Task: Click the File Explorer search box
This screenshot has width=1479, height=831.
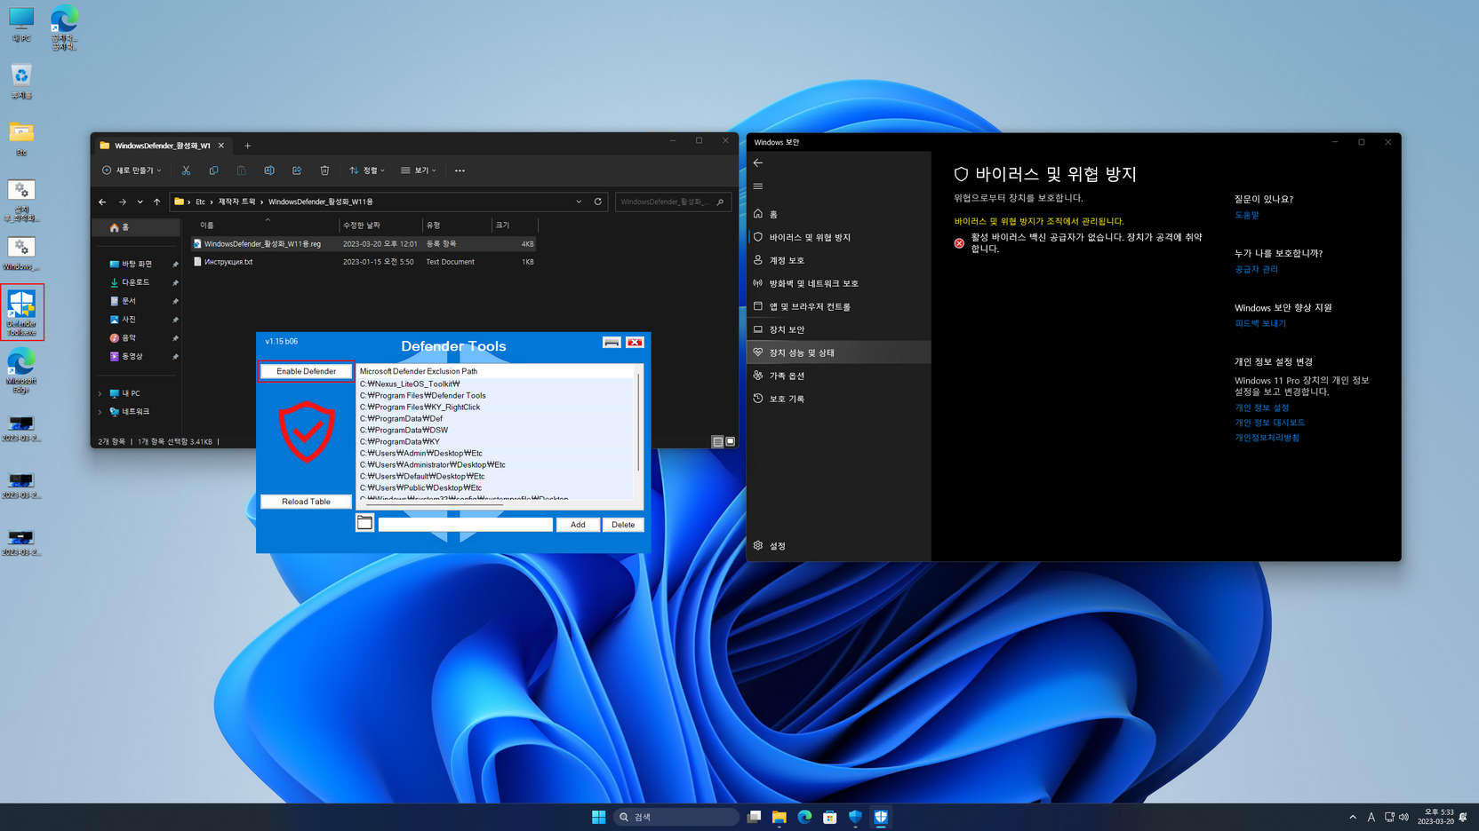Action: click(673, 202)
